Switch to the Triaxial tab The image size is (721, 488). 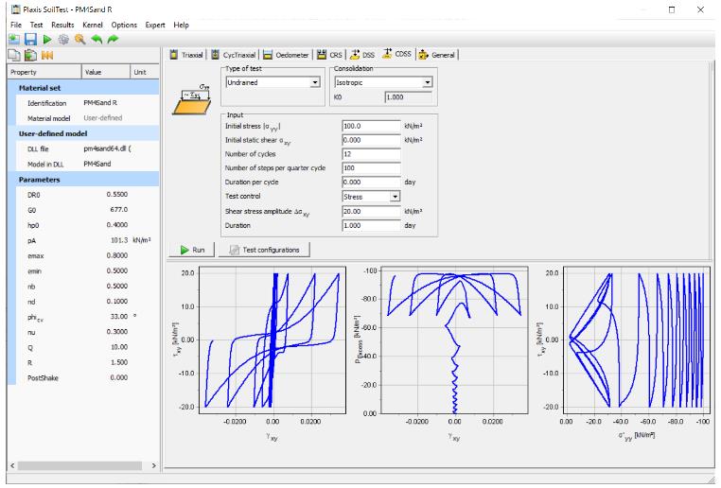coord(189,55)
